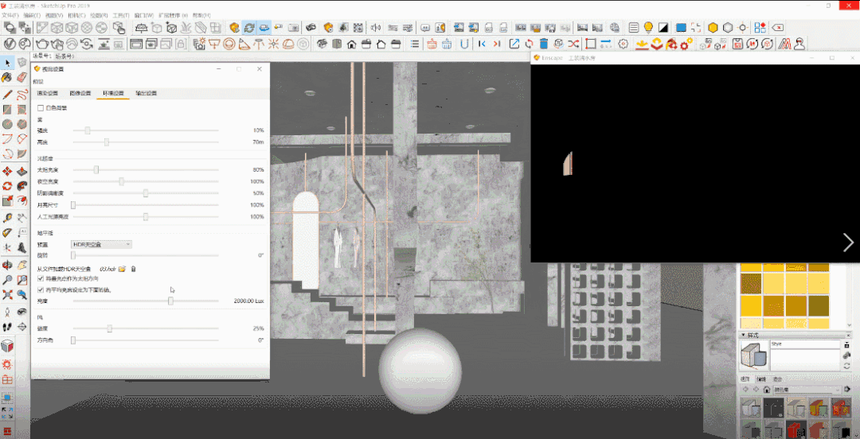Click the blue trash can toolbar icon
The height and width of the screenshot is (439, 860).
click(x=543, y=44)
